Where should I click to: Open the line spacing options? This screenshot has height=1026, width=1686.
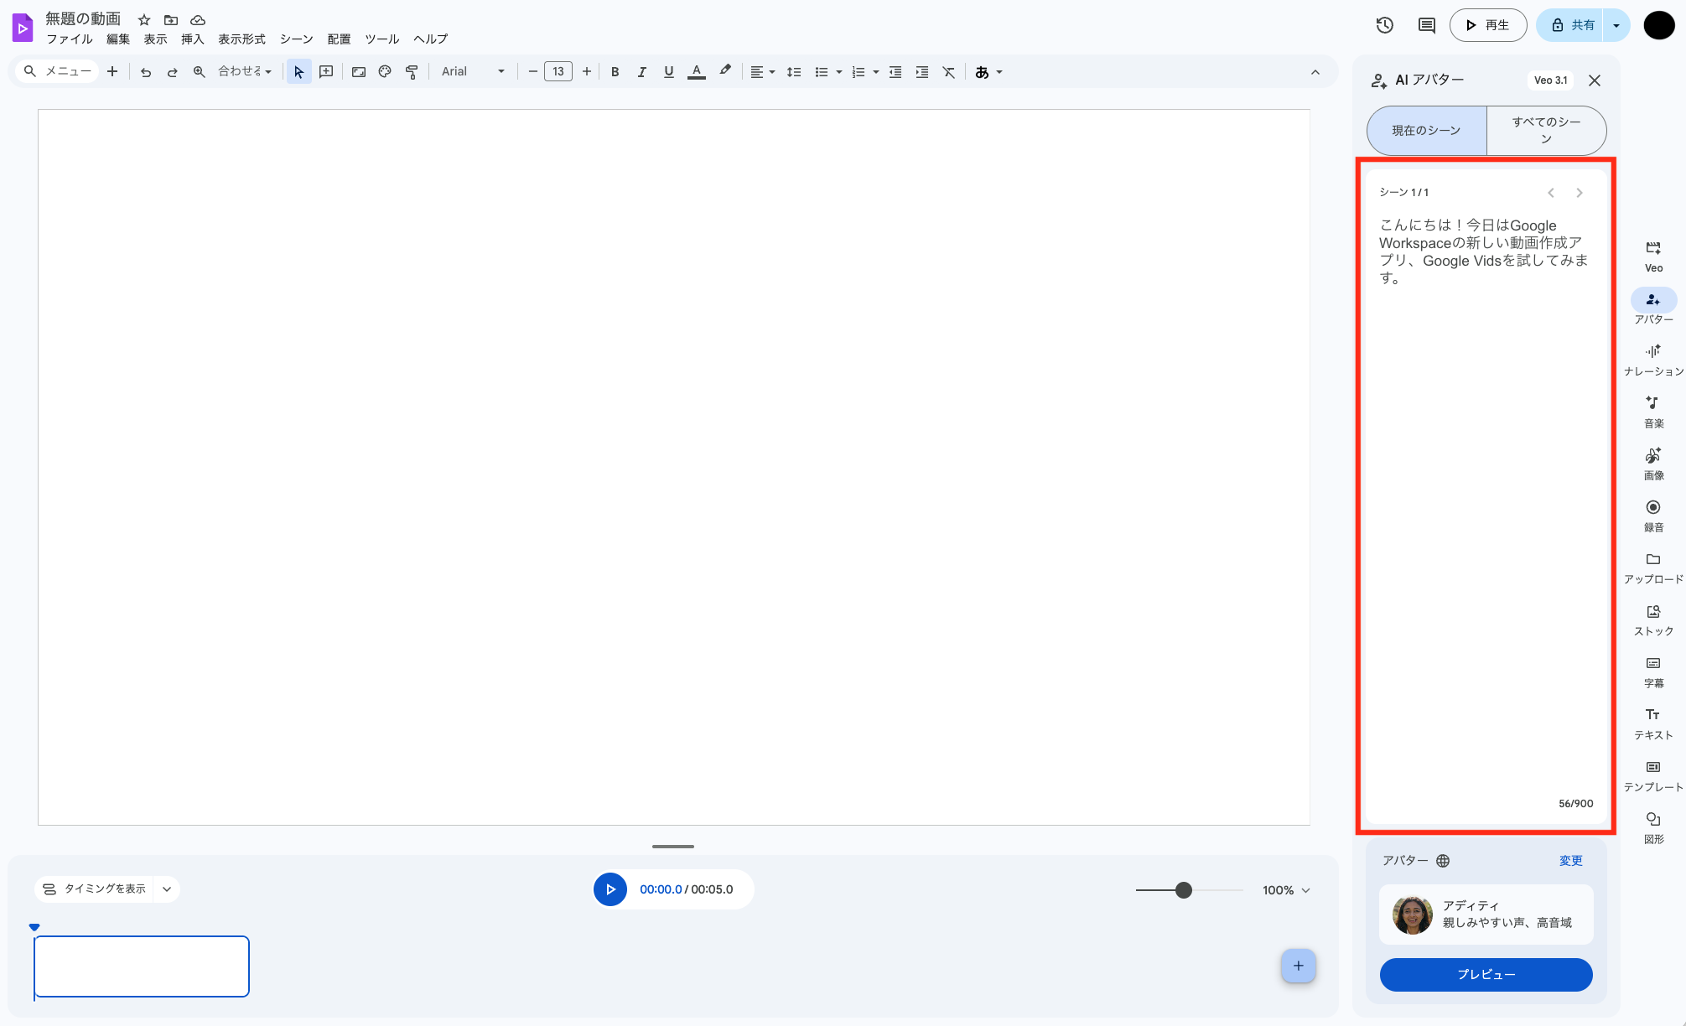coord(794,72)
